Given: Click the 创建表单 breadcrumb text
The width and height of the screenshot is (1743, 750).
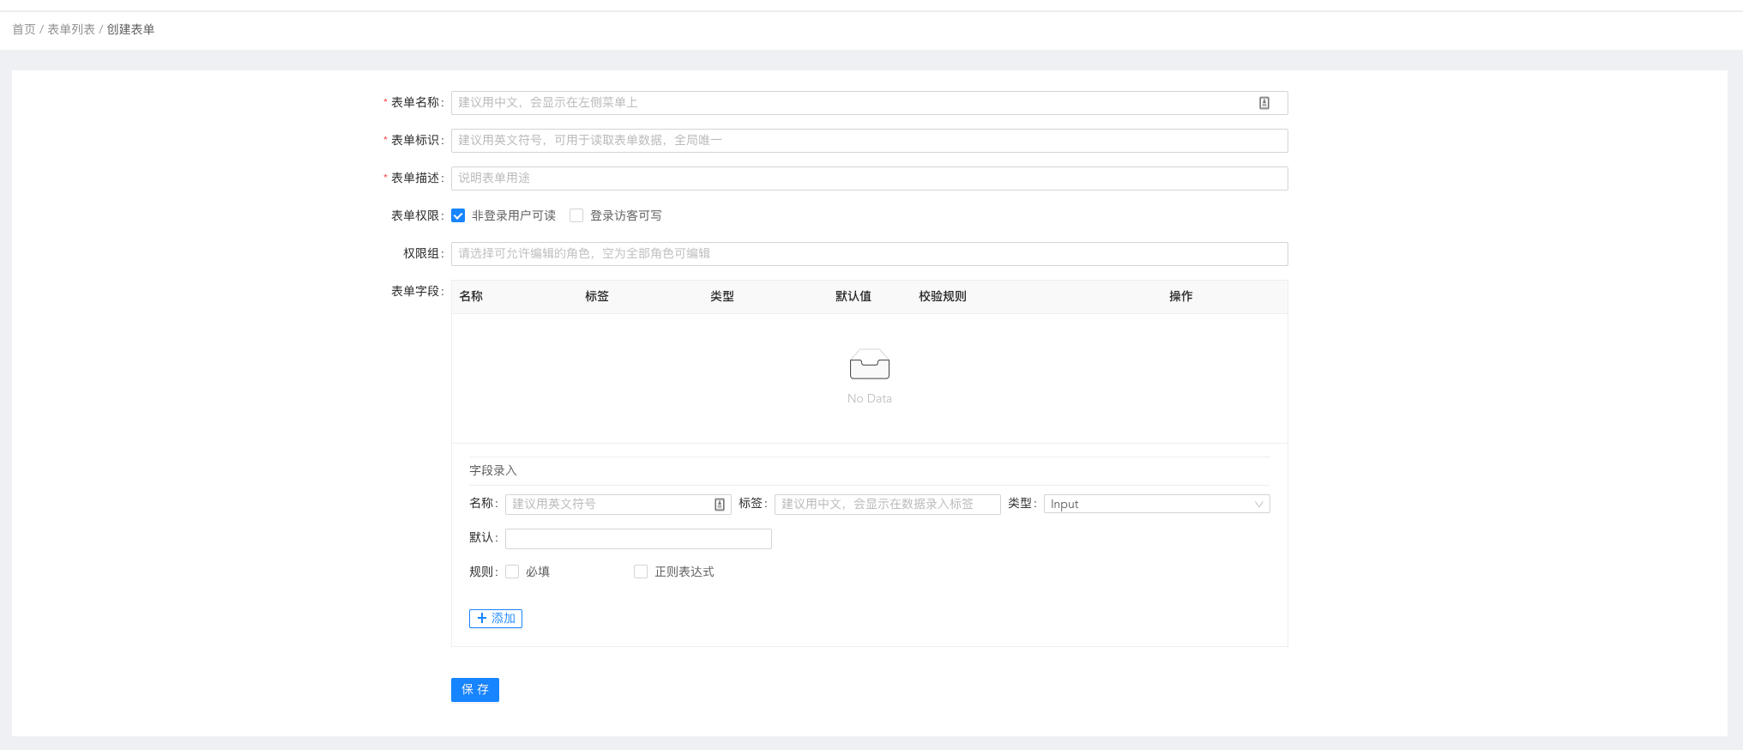Looking at the screenshot, I should click(x=130, y=29).
